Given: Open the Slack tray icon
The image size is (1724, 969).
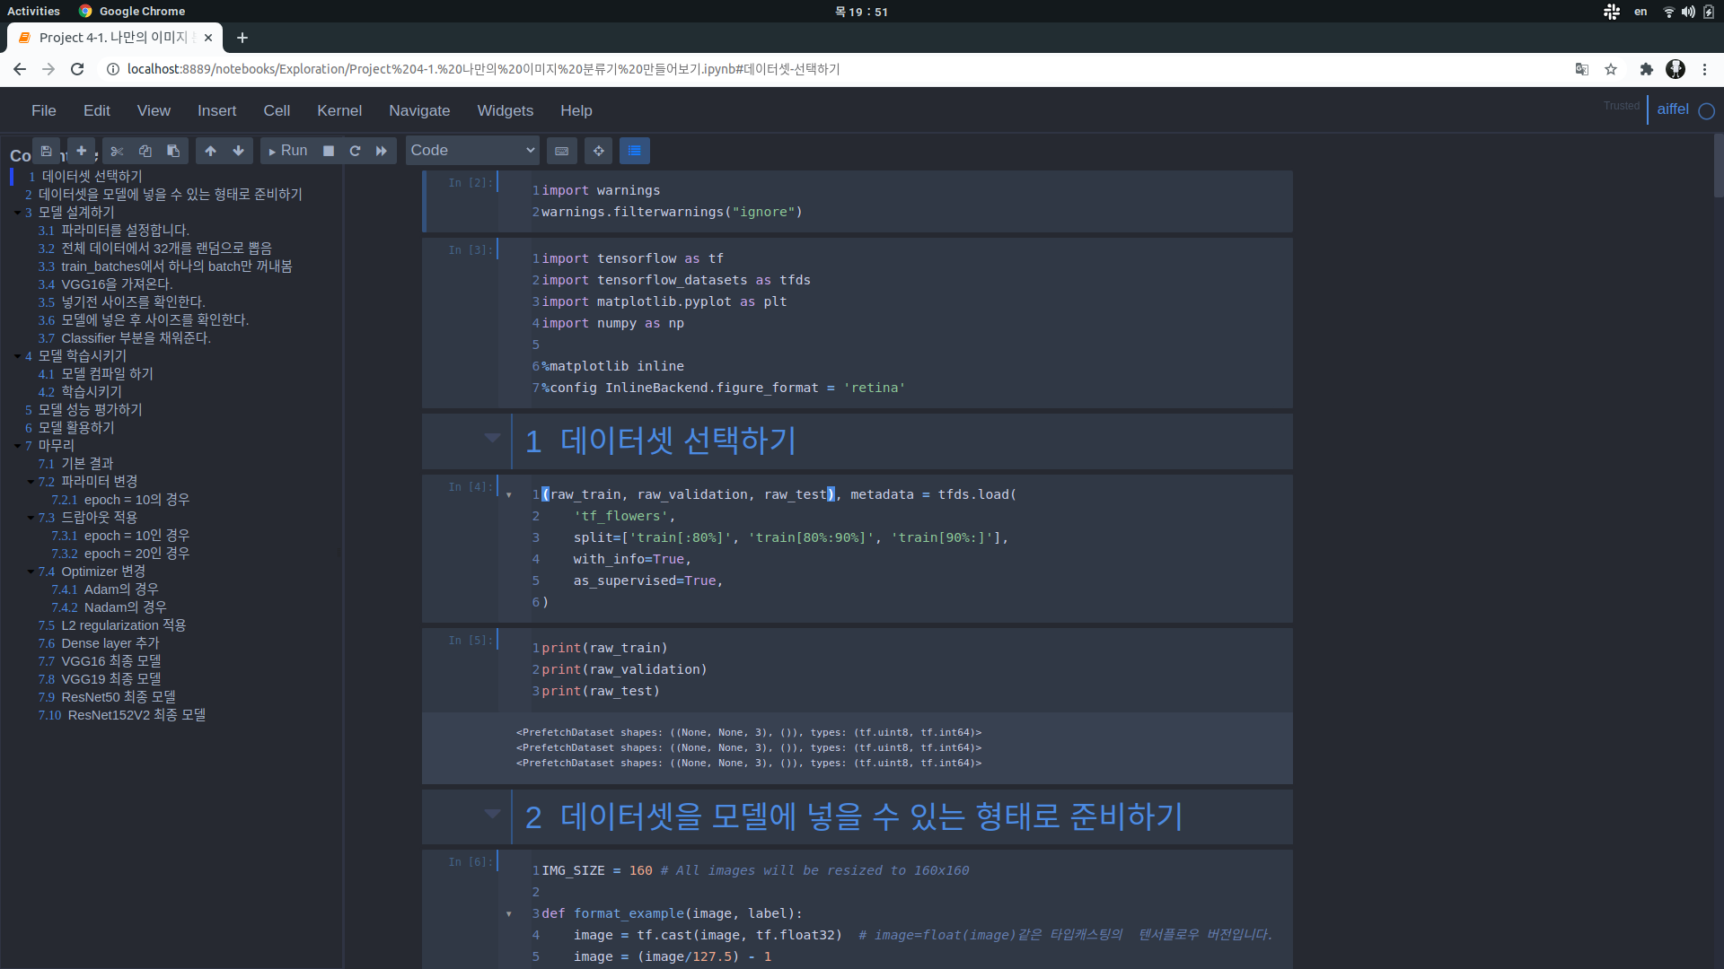Looking at the screenshot, I should click(x=1612, y=12).
